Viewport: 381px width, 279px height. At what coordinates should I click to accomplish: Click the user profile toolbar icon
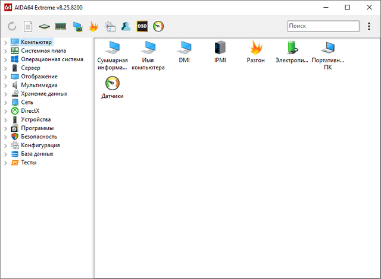(126, 26)
